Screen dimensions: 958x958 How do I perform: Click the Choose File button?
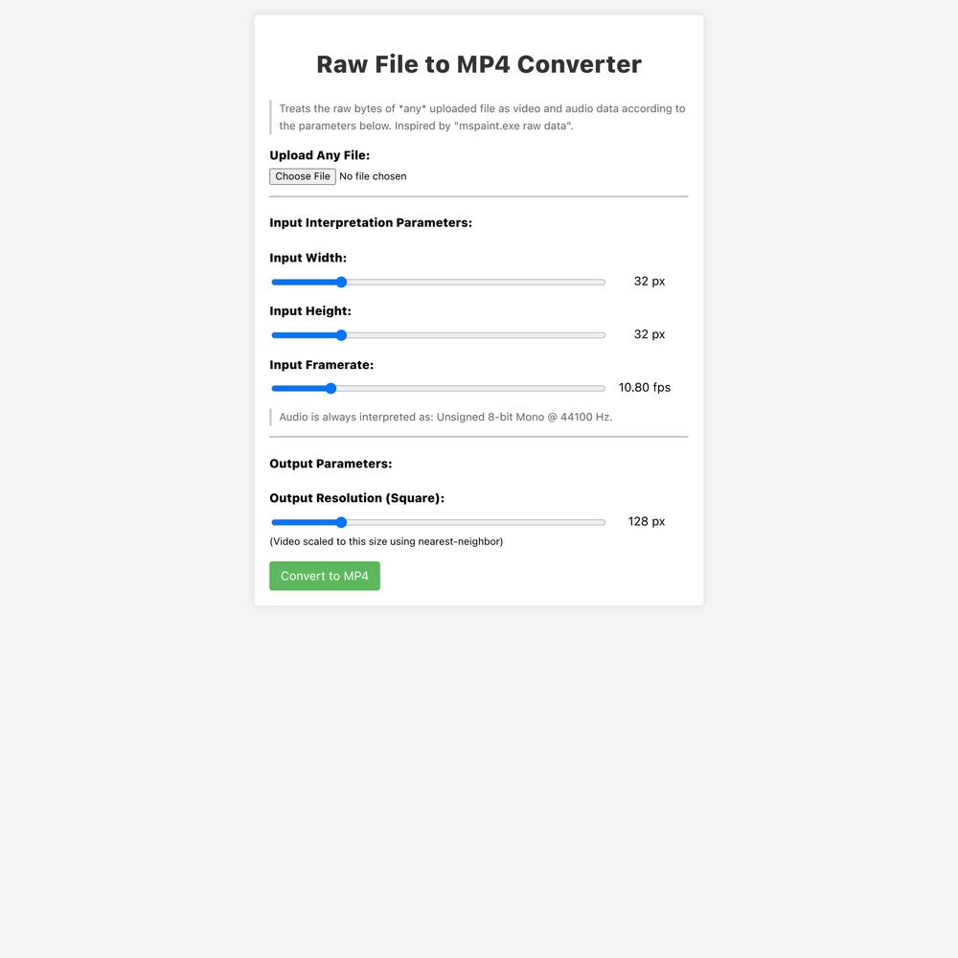point(303,176)
